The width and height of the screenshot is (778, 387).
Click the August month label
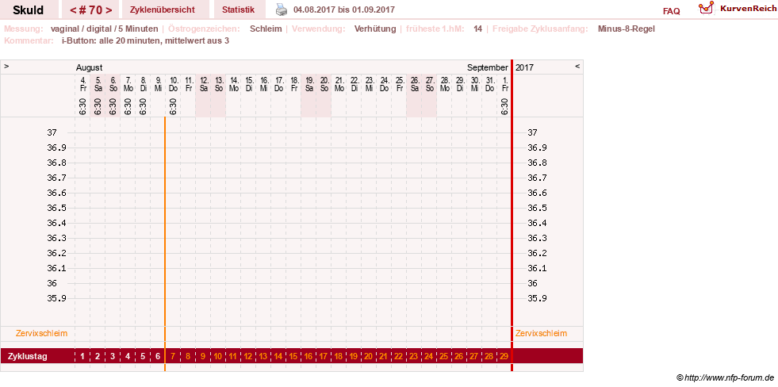coord(90,67)
